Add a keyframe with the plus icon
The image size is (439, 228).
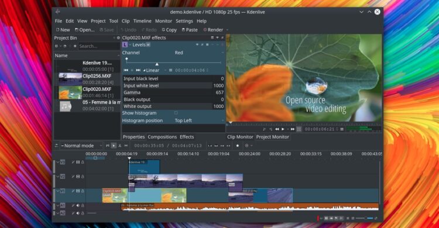[132, 70]
